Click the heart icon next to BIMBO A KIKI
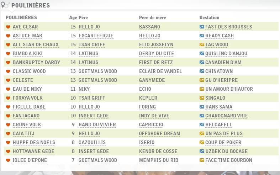The image size is (280, 175). tap(8, 54)
